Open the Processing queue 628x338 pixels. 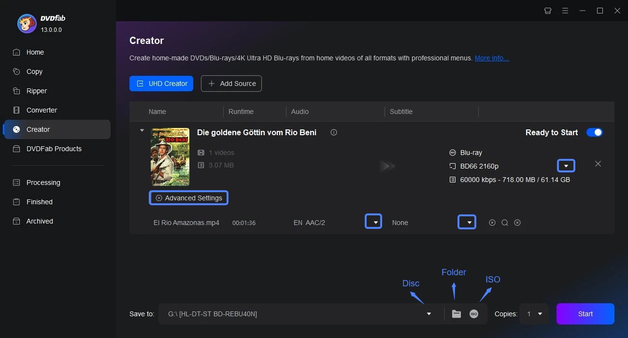[43, 183]
